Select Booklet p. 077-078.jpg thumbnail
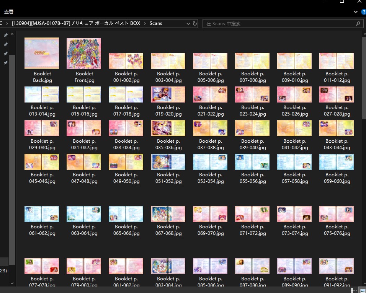Screen dimensions: 366x293 [42, 266]
